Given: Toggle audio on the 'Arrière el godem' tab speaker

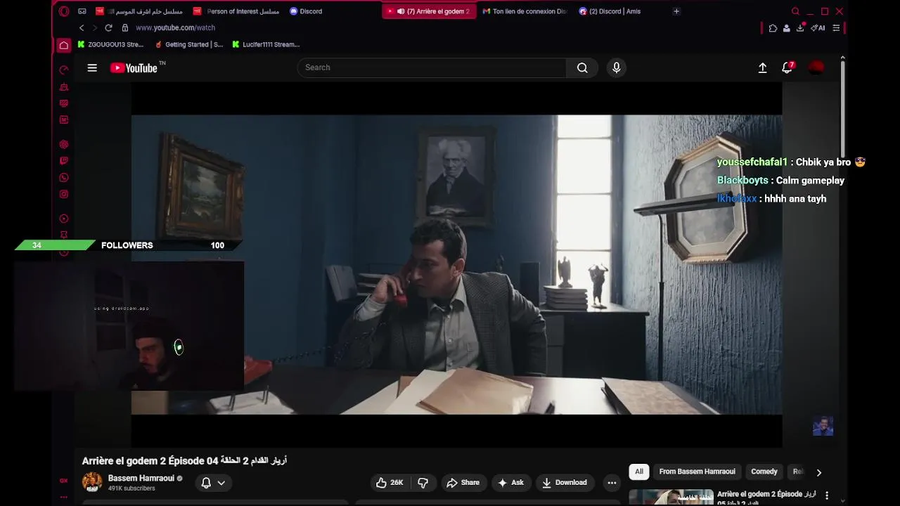Looking at the screenshot, I should 401,11.
